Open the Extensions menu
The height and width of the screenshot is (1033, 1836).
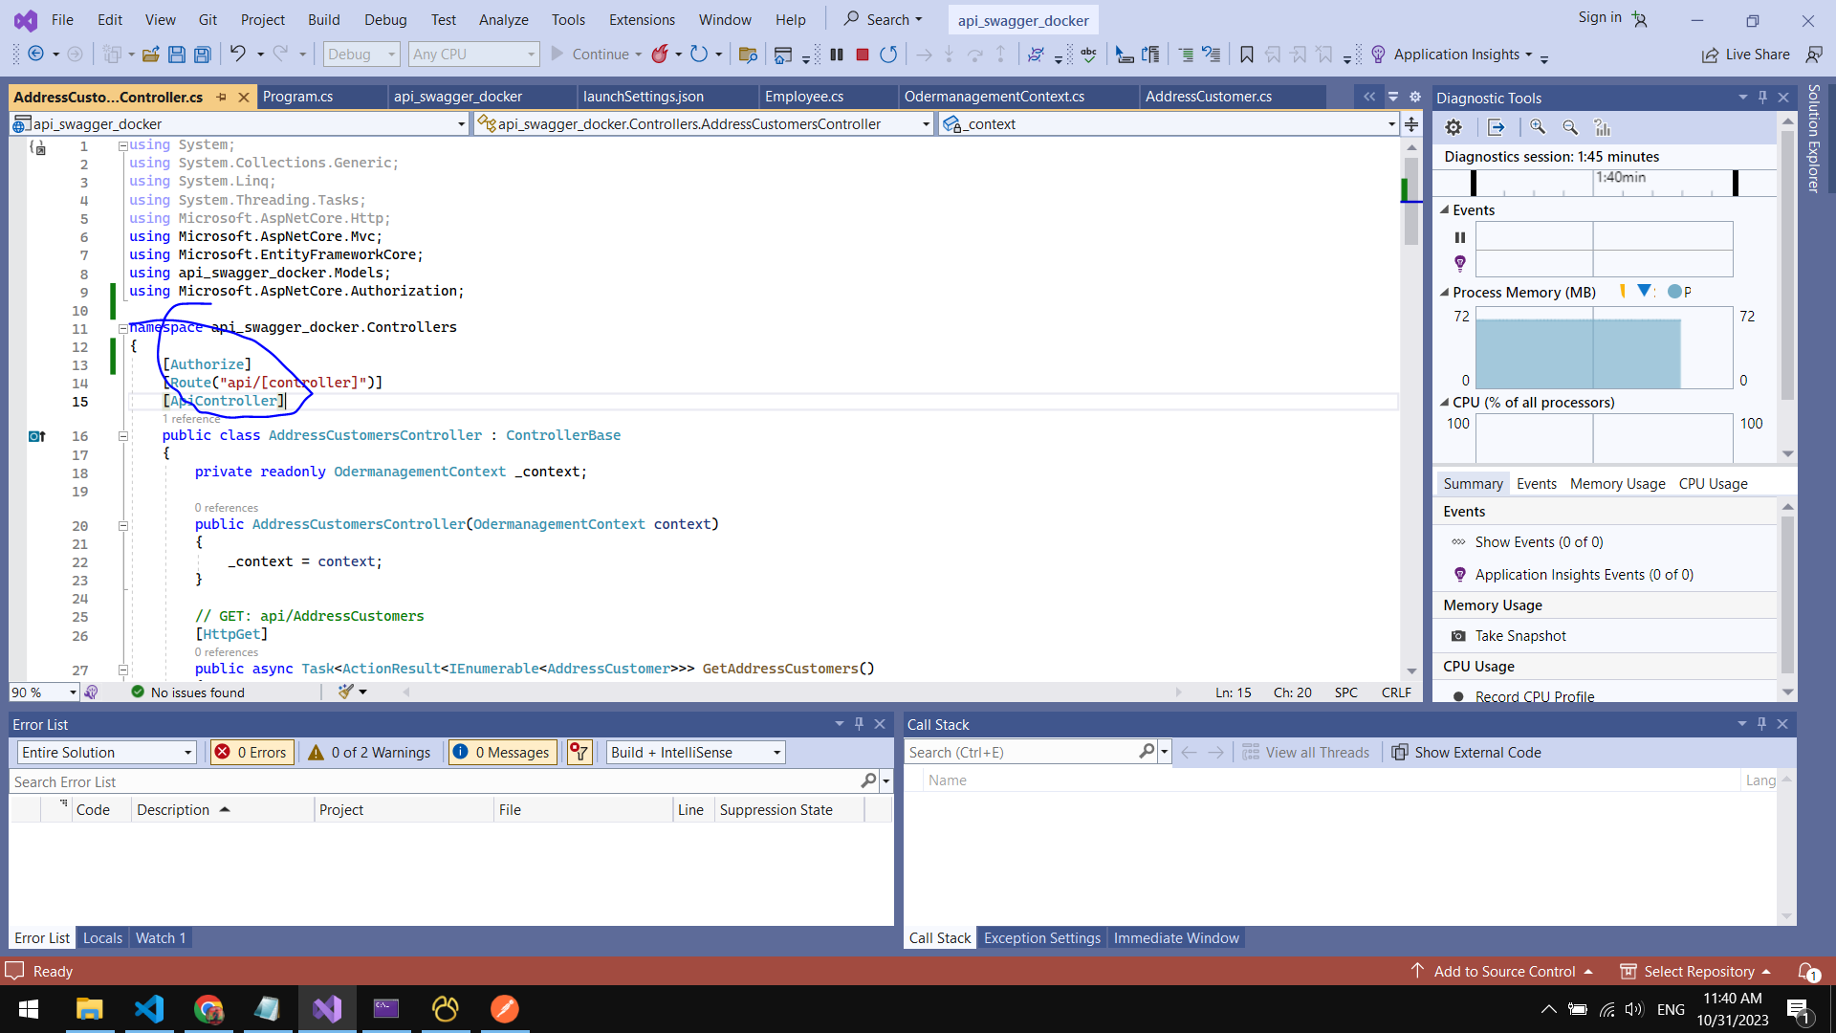642,19
